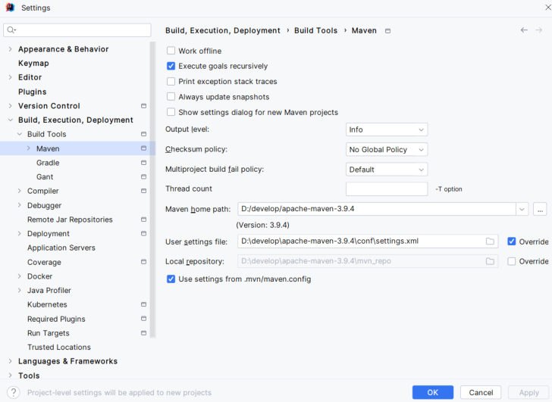The width and height of the screenshot is (552, 402).
Task: Expand the Version Control section
Action: click(x=10, y=105)
